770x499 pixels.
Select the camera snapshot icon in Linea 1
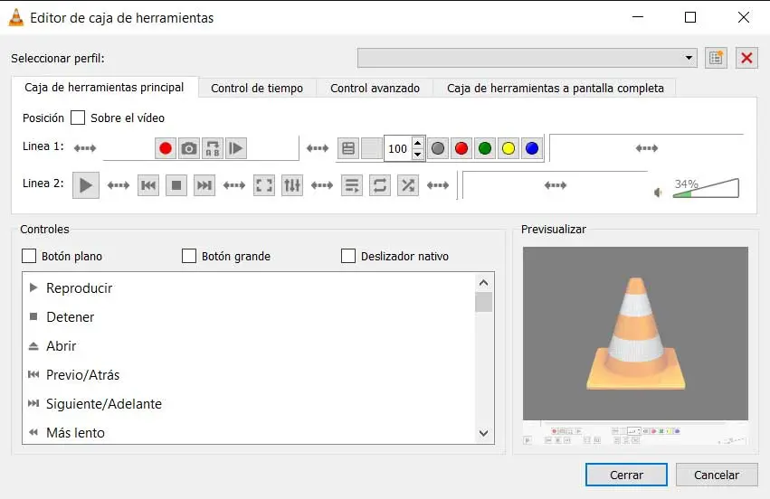(x=189, y=148)
